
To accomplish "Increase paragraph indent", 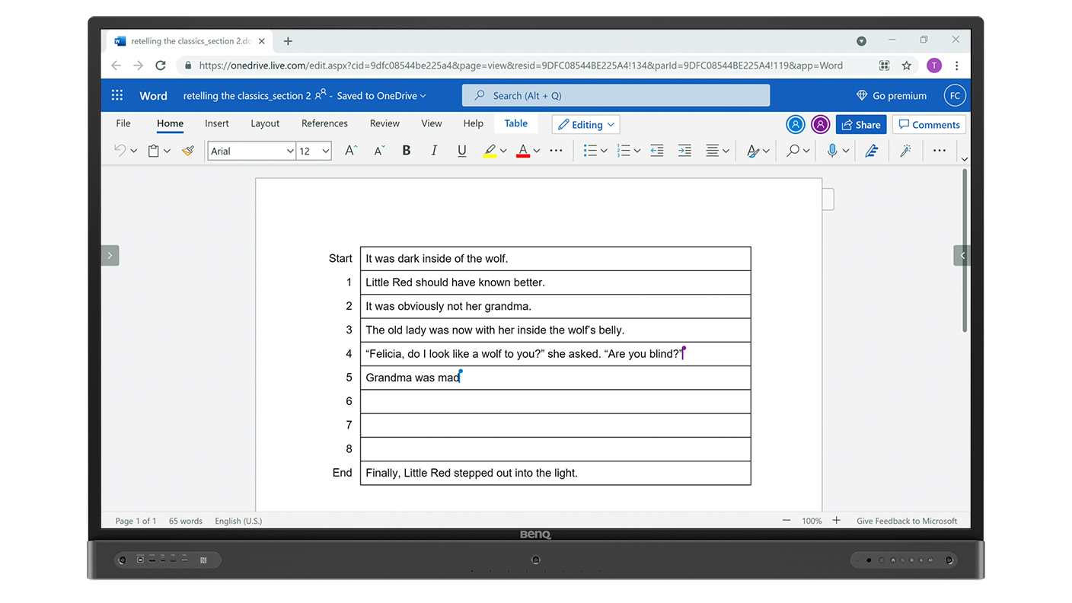I will (684, 150).
